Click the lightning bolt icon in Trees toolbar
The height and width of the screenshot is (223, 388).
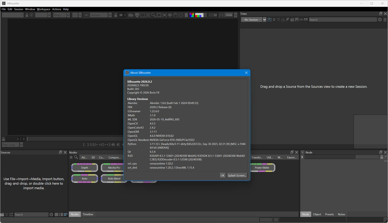(x=287, y=20)
